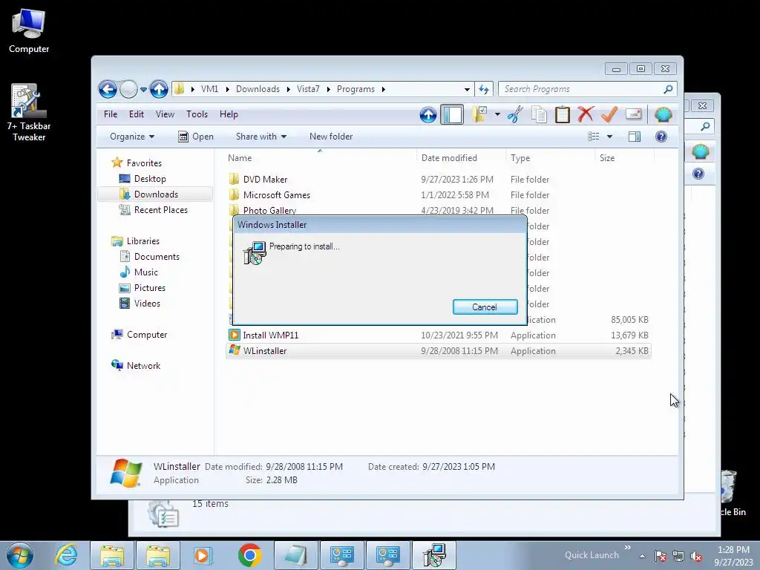Screen dimensions: 760x570
Task: Click the Computer desktop icon
Action: point(29,30)
